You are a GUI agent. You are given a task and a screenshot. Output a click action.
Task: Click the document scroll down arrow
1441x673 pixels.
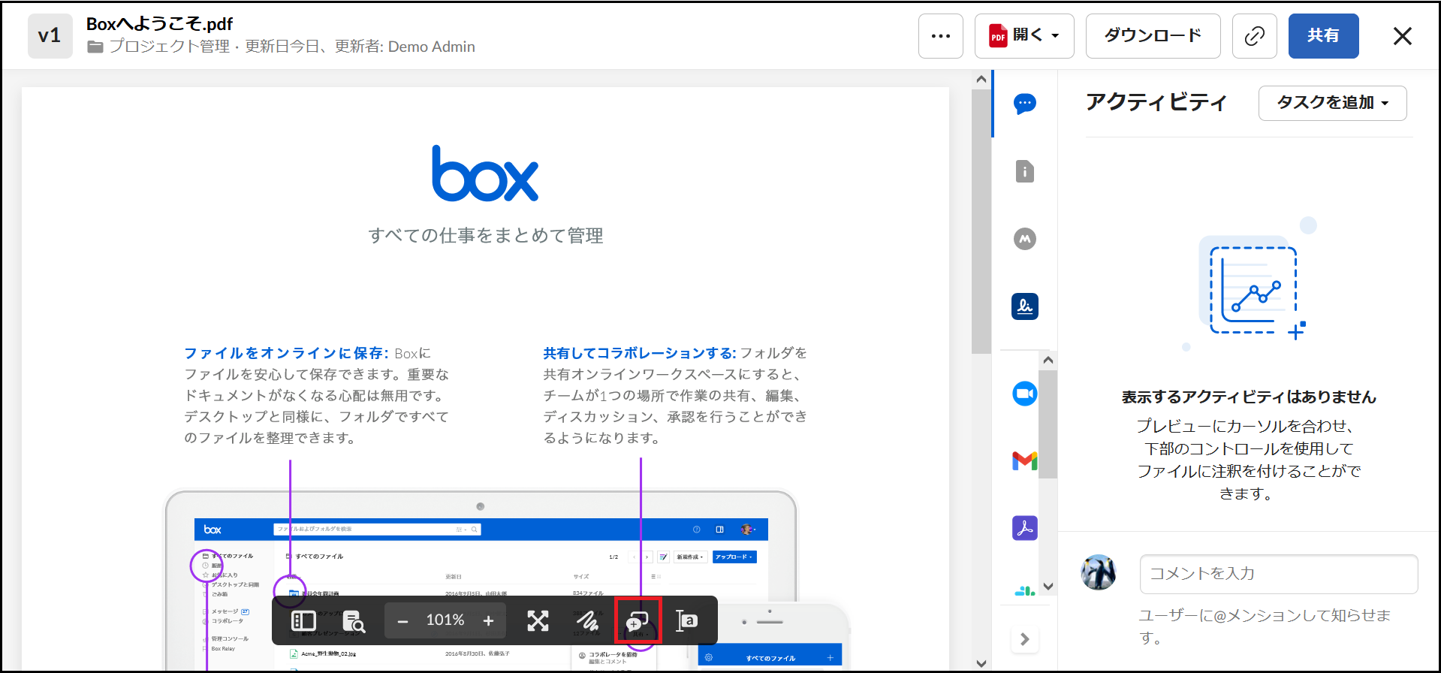pos(981,663)
